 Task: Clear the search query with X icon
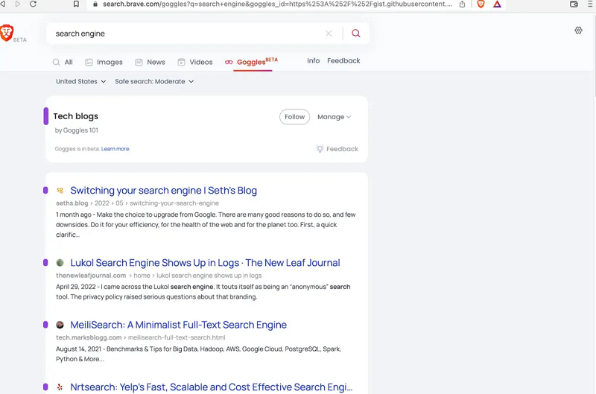click(329, 34)
